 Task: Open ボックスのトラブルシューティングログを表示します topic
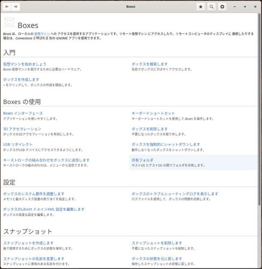[x=175, y=194]
